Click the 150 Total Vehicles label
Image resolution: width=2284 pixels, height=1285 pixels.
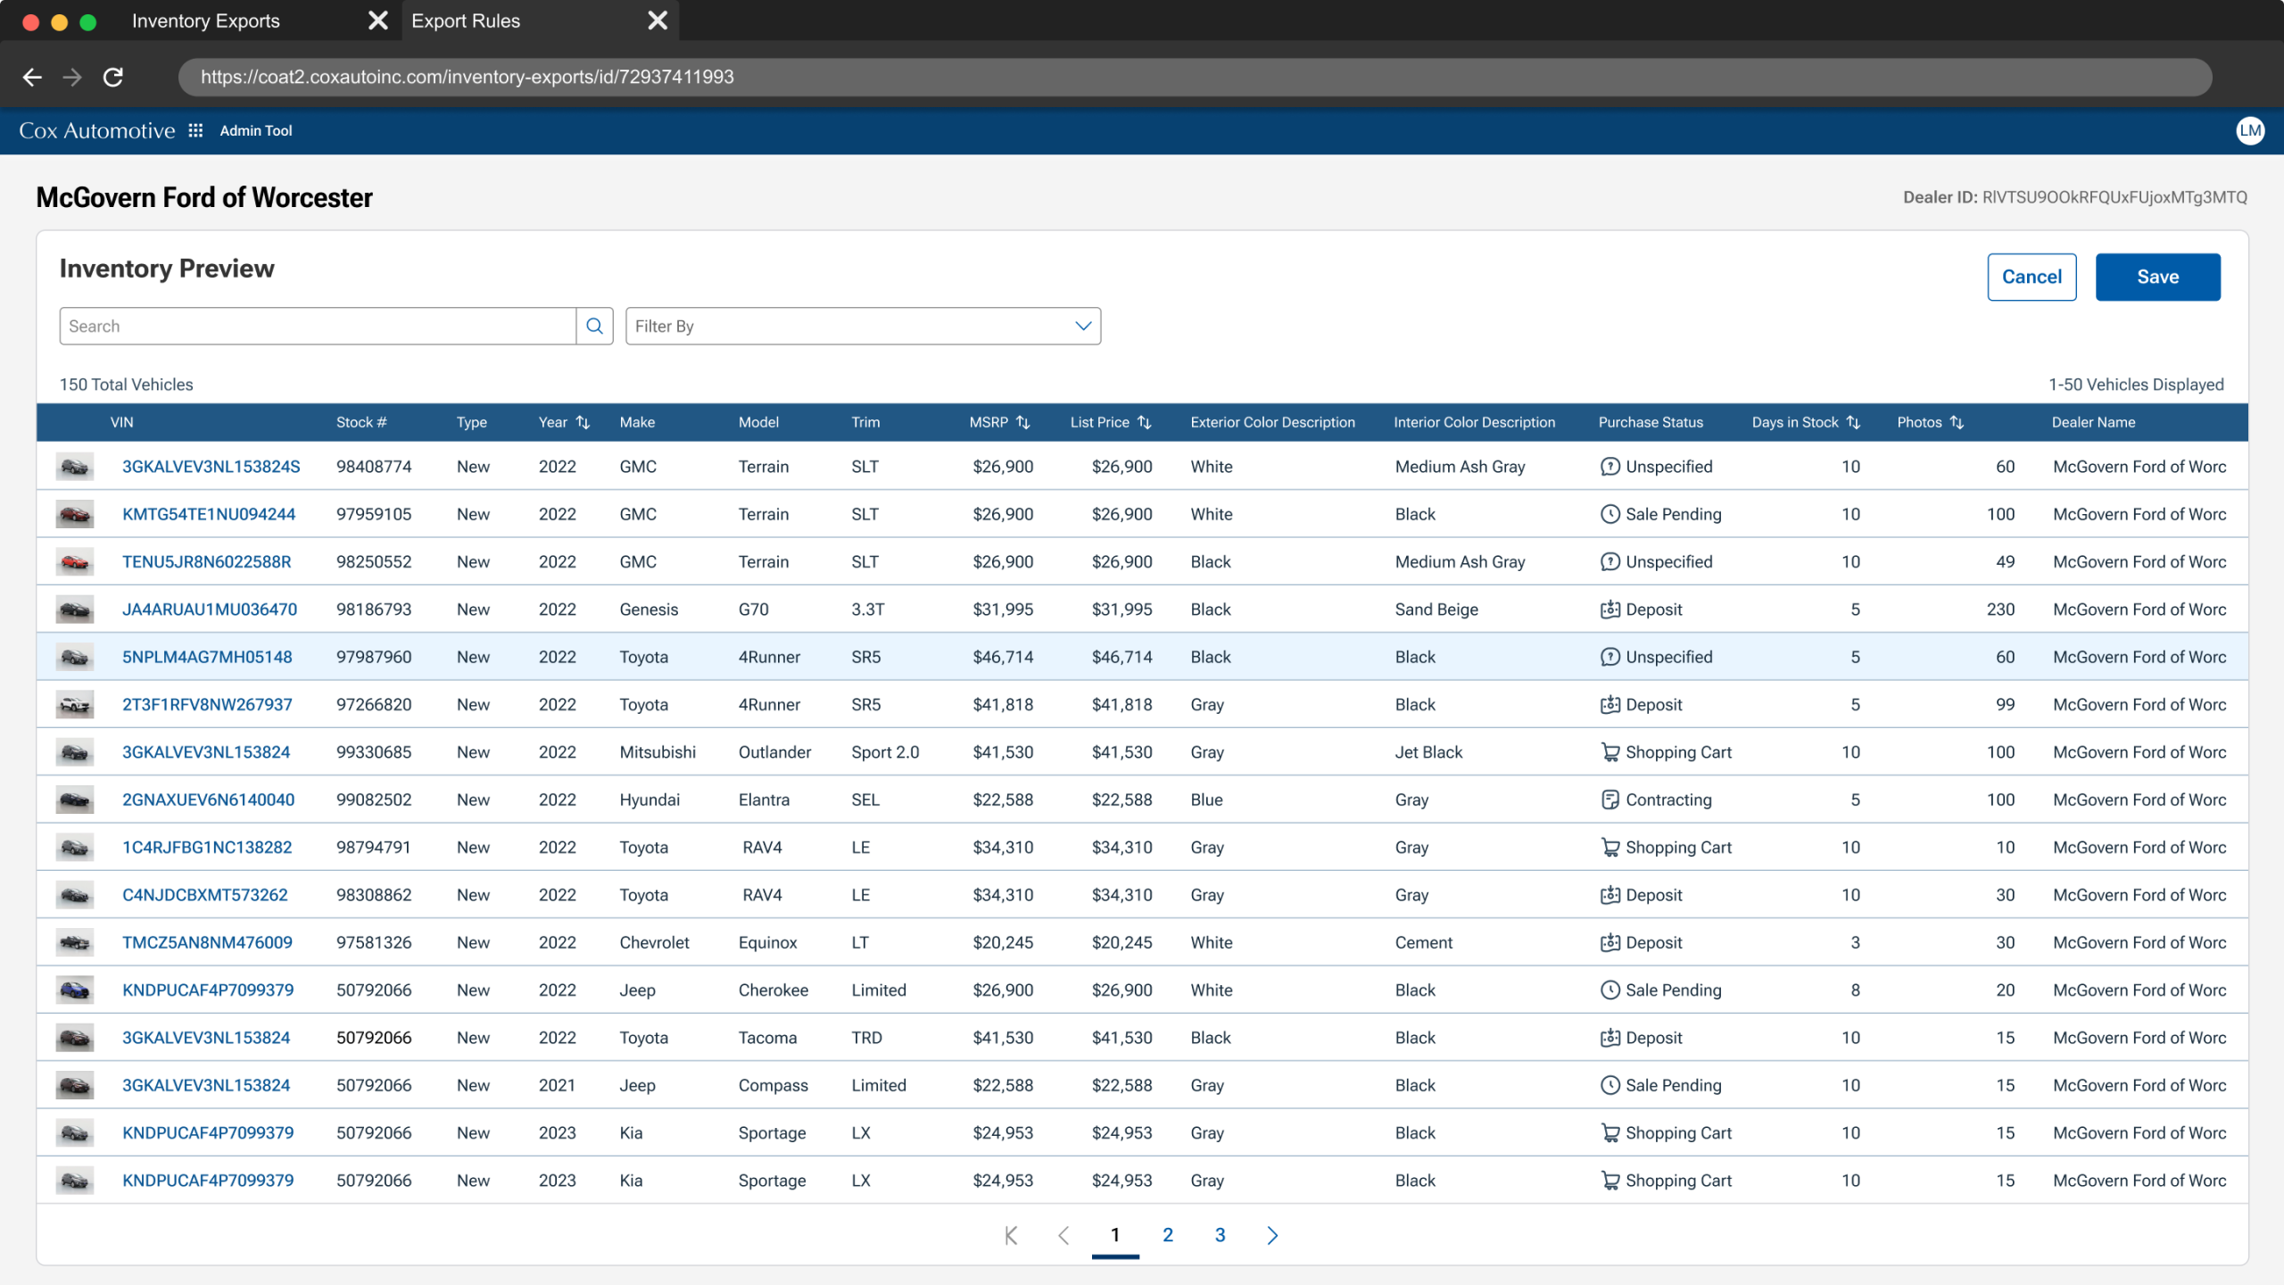click(127, 385)
